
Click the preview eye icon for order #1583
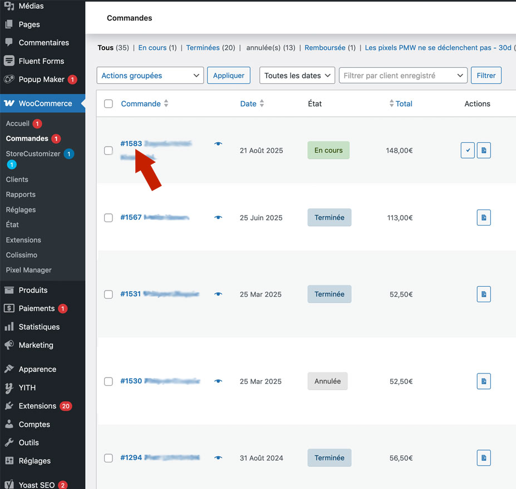tap(218, 144)
